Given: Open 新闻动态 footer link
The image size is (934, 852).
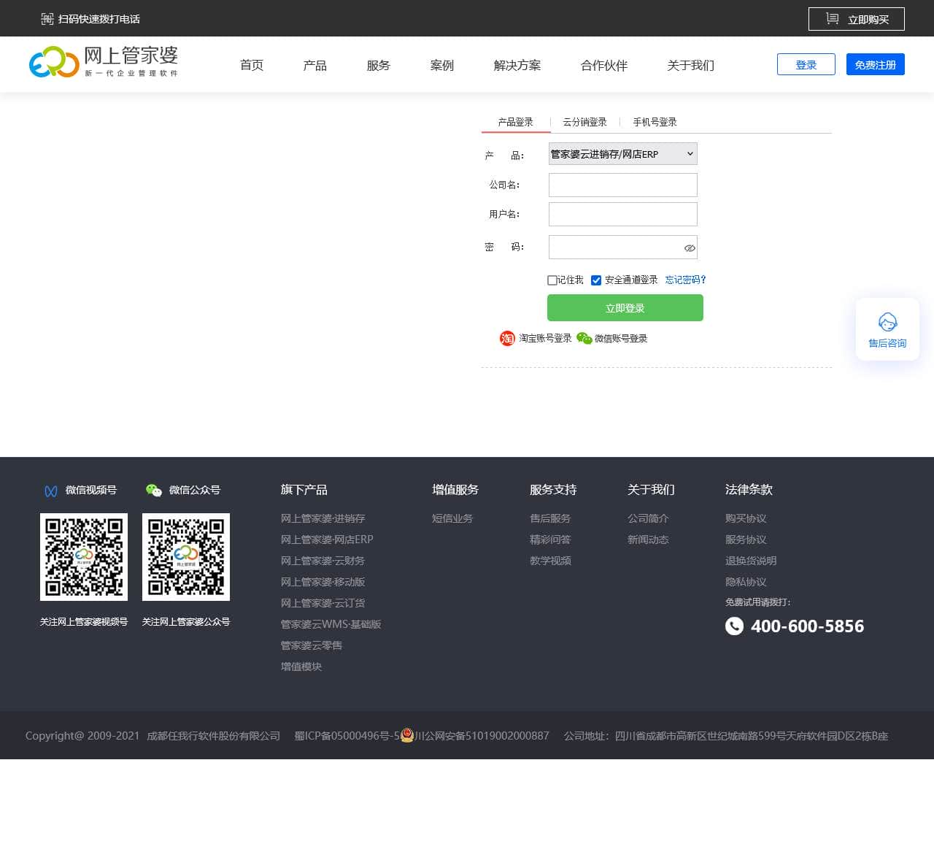Looking at the screenshot, I should pyautogui.click(x=648, y=540).
